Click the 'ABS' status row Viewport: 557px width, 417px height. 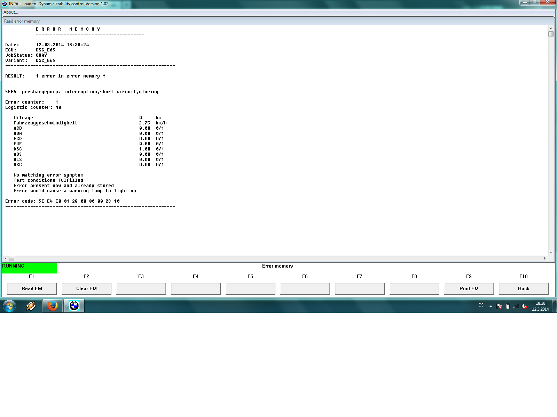pos(89,154)
